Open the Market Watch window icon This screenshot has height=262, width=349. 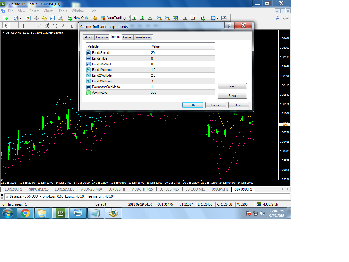[28, 18]
